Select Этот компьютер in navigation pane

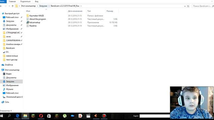[12, 70]
